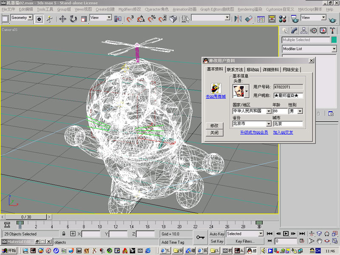
Task: Open the Modifiers修改 menu
Action: tap(130, 9)
